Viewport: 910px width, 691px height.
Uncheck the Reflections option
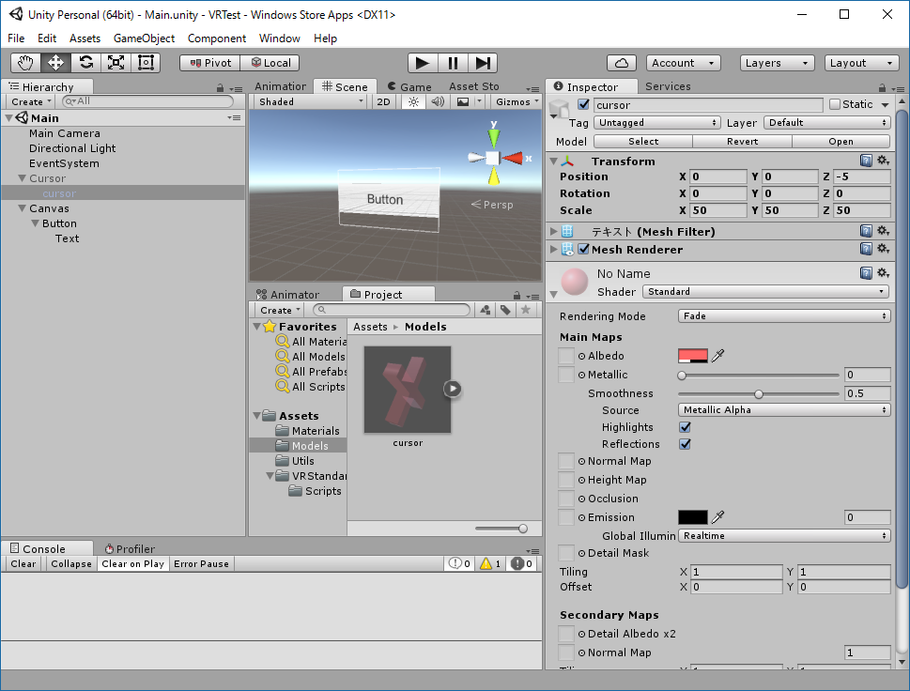(686, 444)
